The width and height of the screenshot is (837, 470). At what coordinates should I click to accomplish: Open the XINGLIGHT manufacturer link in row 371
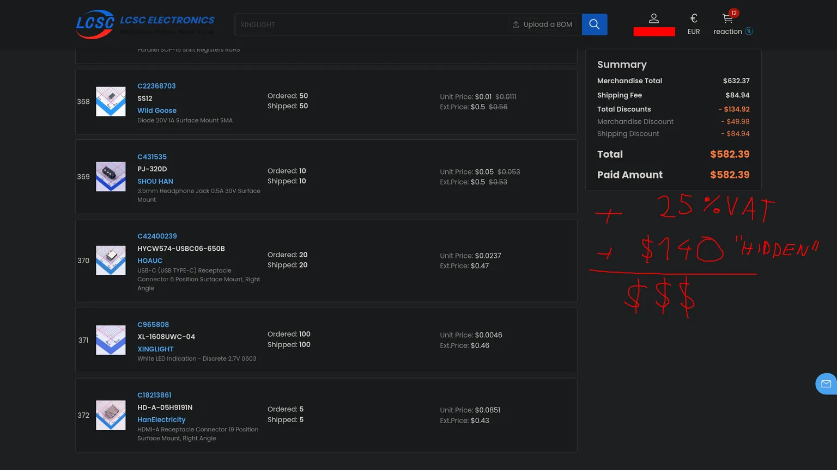[x=155, y=349]
